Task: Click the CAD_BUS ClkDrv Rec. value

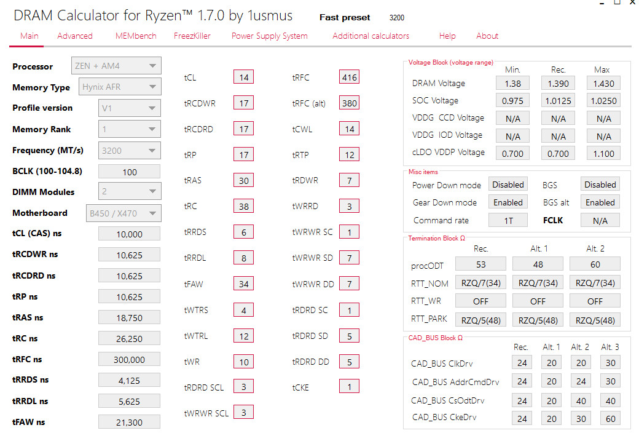Action: click(x=522, y=362)
